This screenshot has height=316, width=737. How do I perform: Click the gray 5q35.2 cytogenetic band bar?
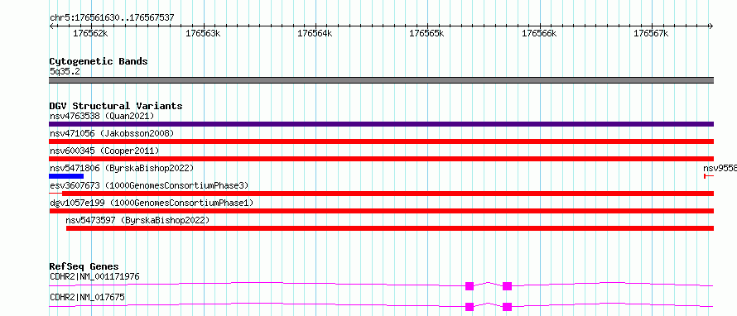click(381, 80)
